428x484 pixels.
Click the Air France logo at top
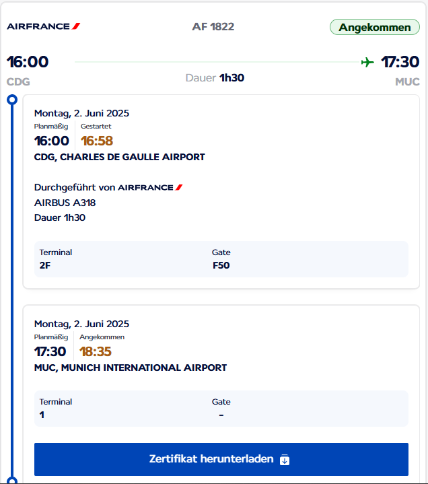(x=44, y=26)
